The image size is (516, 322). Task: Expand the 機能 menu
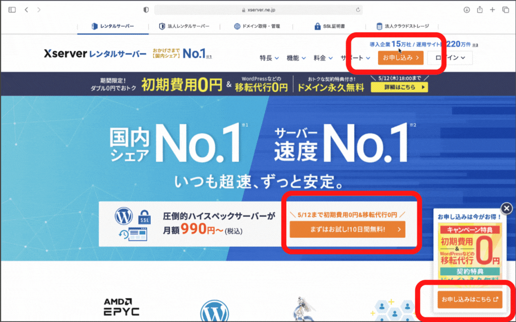[296, 58]
